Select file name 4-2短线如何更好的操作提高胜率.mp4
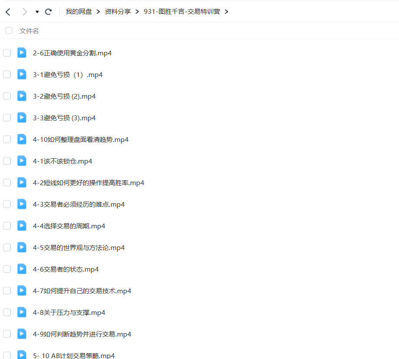The image size is (399, 359). [x=88, y=183]
